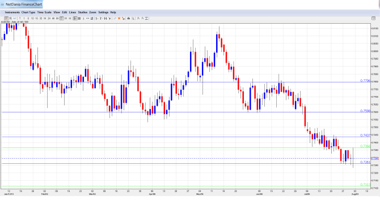Image resolution: width=380 pixels, height=213 pixels.
Task: Open the Lines menu
Action: (73, 12)
